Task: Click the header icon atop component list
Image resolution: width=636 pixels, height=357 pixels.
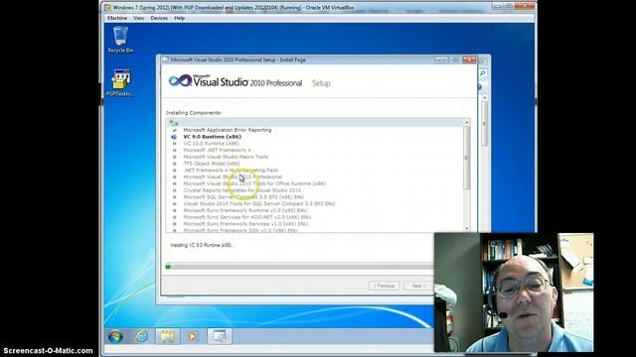Action: pos(174,123)
